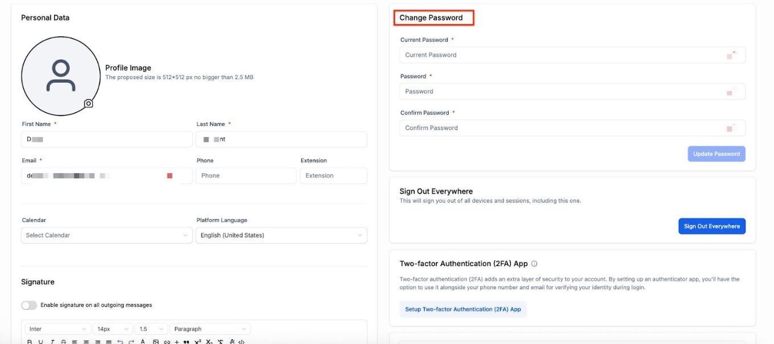Click the superscript icon in signature editor

point(198,342)
